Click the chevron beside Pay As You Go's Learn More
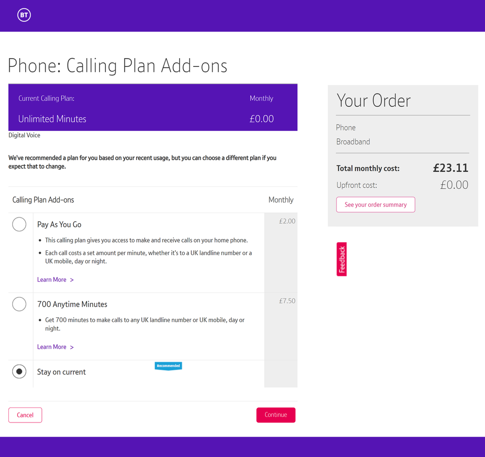 [x=72, y=280]
